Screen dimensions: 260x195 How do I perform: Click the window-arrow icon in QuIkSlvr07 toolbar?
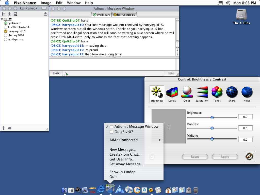point(15,14)
